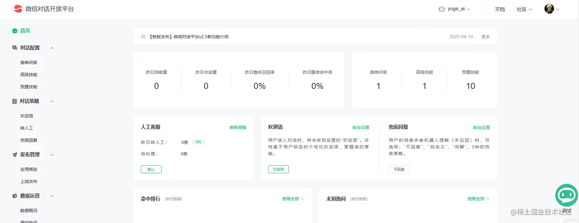Click the 命中排行 panel title
Screen dimensions: 579x223
(x=150, y=199)
